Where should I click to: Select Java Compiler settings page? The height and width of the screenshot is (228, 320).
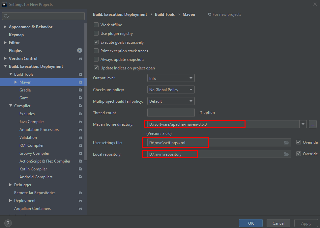(32, 122)
